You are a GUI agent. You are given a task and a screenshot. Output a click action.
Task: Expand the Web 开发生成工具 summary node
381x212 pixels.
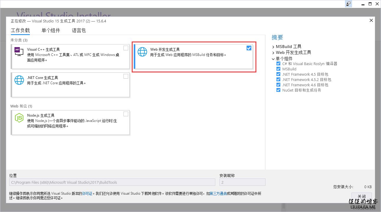273,52
